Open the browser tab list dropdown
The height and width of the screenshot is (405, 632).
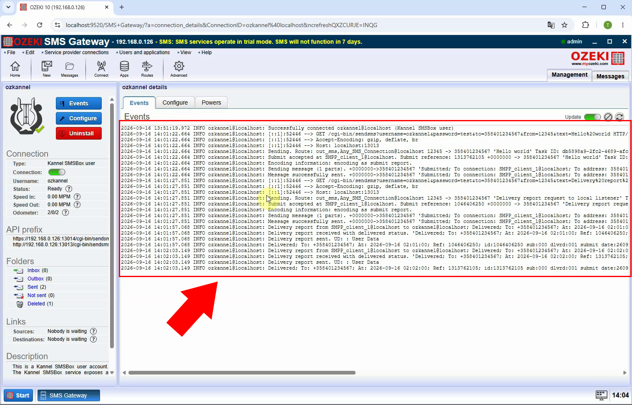[x=8, y=7]
